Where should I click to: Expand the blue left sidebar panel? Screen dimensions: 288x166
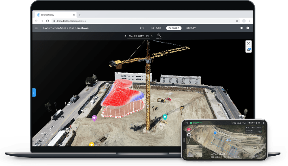[x=34, y=93]
